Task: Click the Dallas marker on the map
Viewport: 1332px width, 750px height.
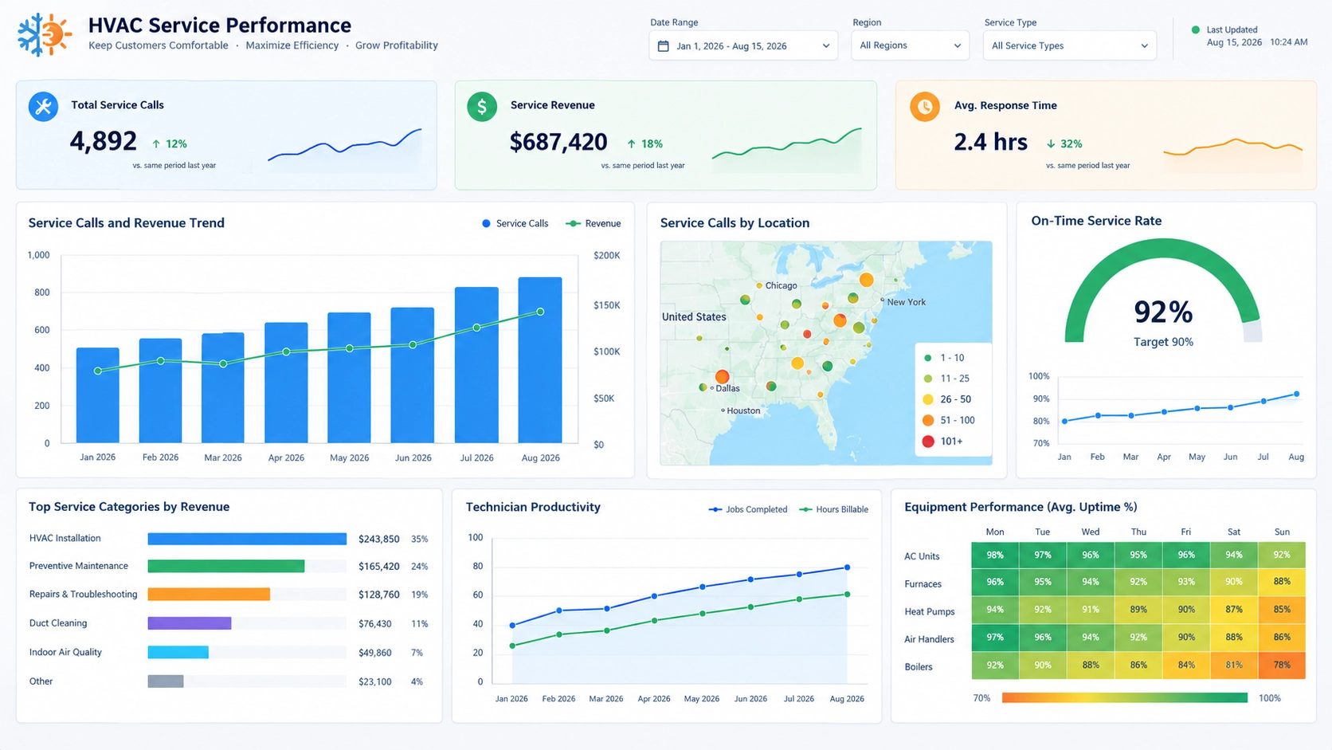Action: pos(722,377)
